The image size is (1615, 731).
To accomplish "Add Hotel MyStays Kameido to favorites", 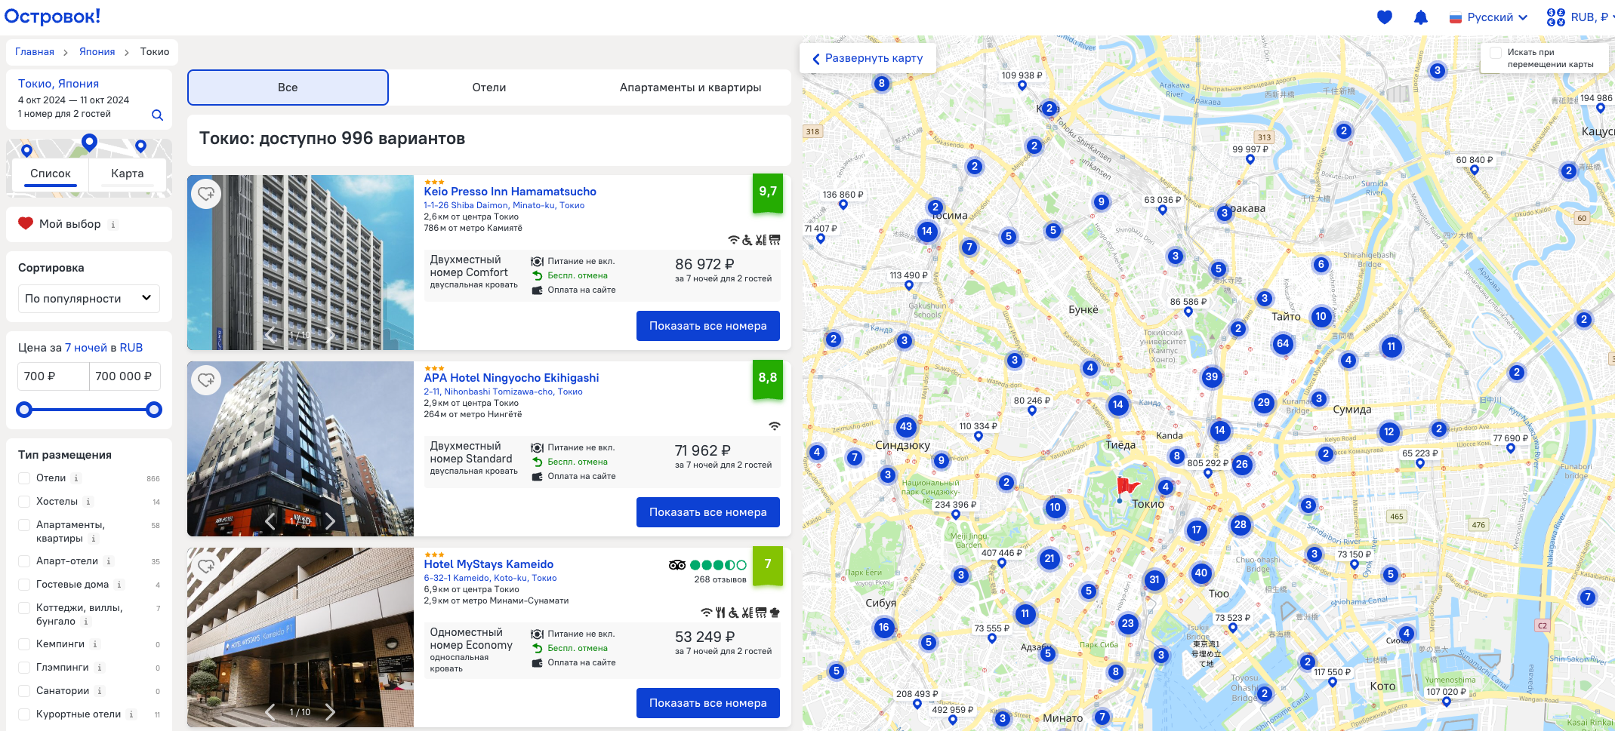I will [206, 567].
